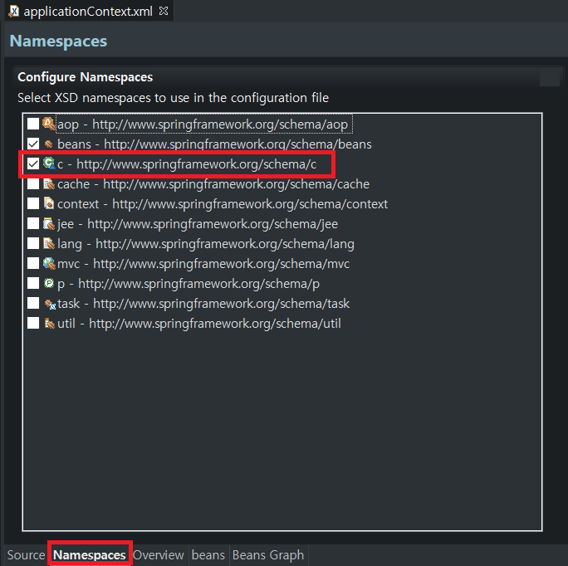Click the beans namespace icon

click(48, 144)
